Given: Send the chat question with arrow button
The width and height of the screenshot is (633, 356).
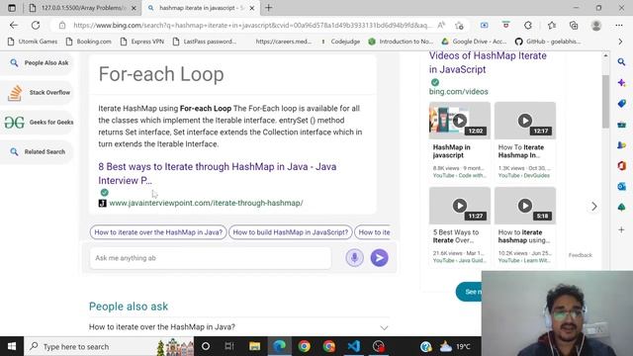Looking at the screenshot, I should click(379, 257).
